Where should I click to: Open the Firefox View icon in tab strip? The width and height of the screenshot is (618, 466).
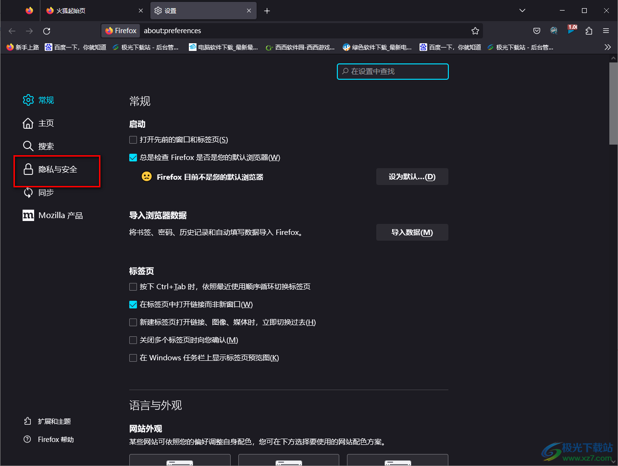coord(29,11)
